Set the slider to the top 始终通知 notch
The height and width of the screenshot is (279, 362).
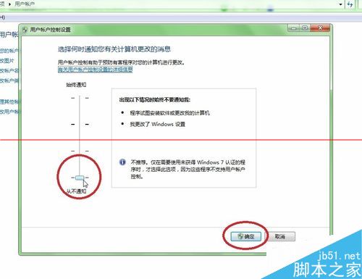tap(80, 98)
